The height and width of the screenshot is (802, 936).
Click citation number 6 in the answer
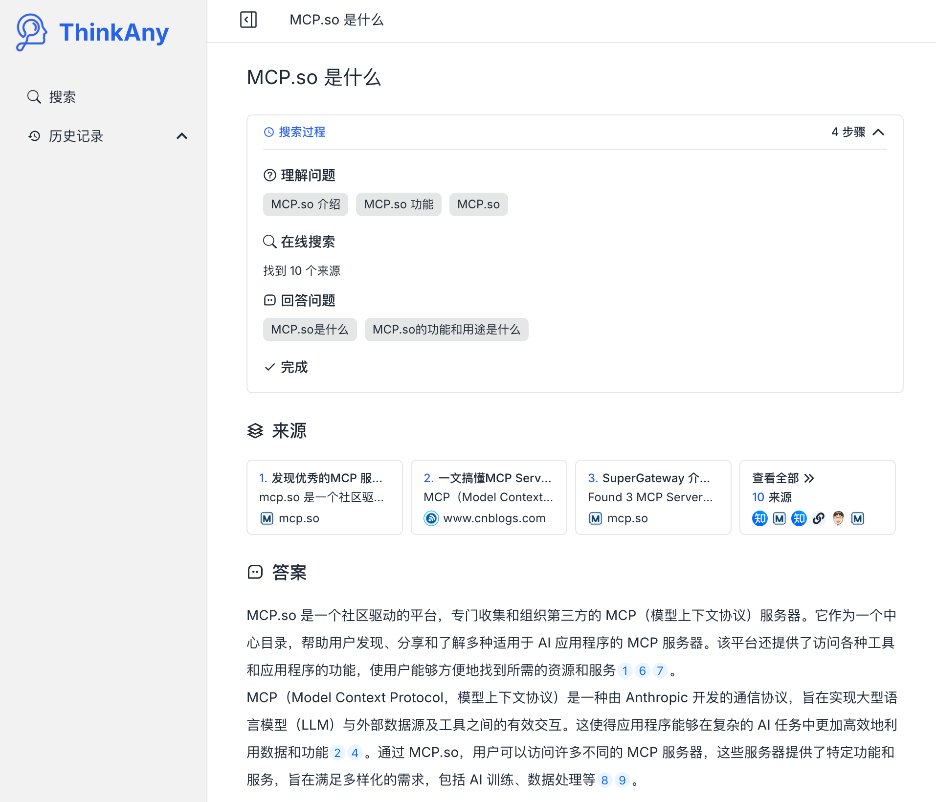[642, 670]
